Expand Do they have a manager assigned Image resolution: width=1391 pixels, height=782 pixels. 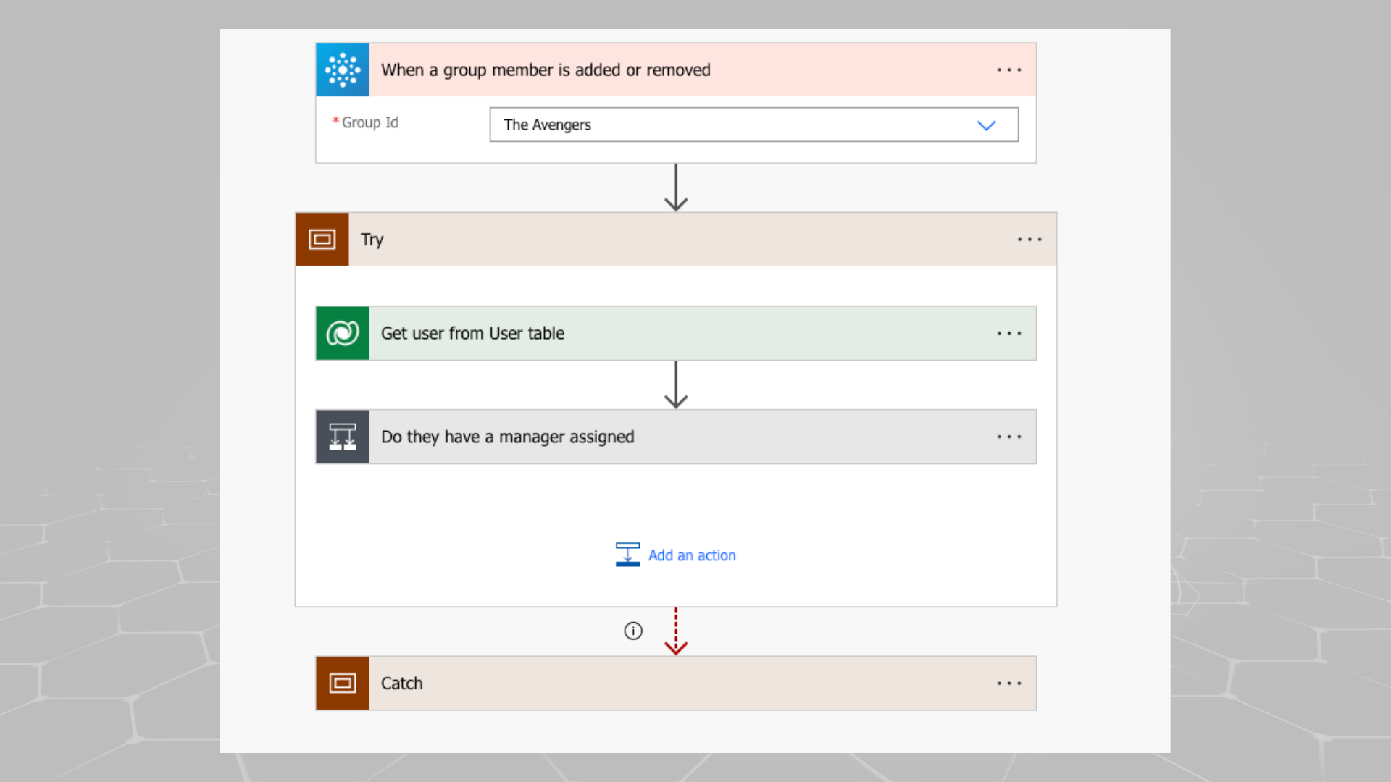pos(676,437)
